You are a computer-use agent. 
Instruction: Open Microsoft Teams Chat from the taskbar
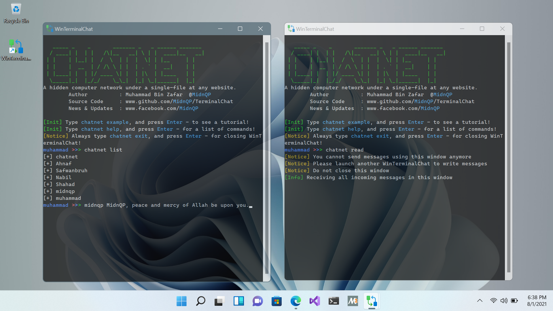point(257,301)
